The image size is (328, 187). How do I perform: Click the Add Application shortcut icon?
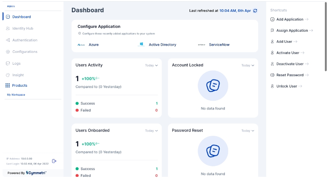[272, 19]
